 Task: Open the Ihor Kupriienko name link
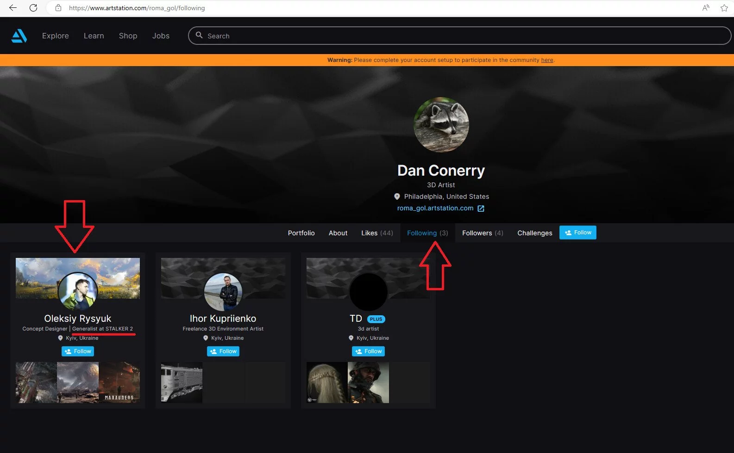(x=223, y=318)
